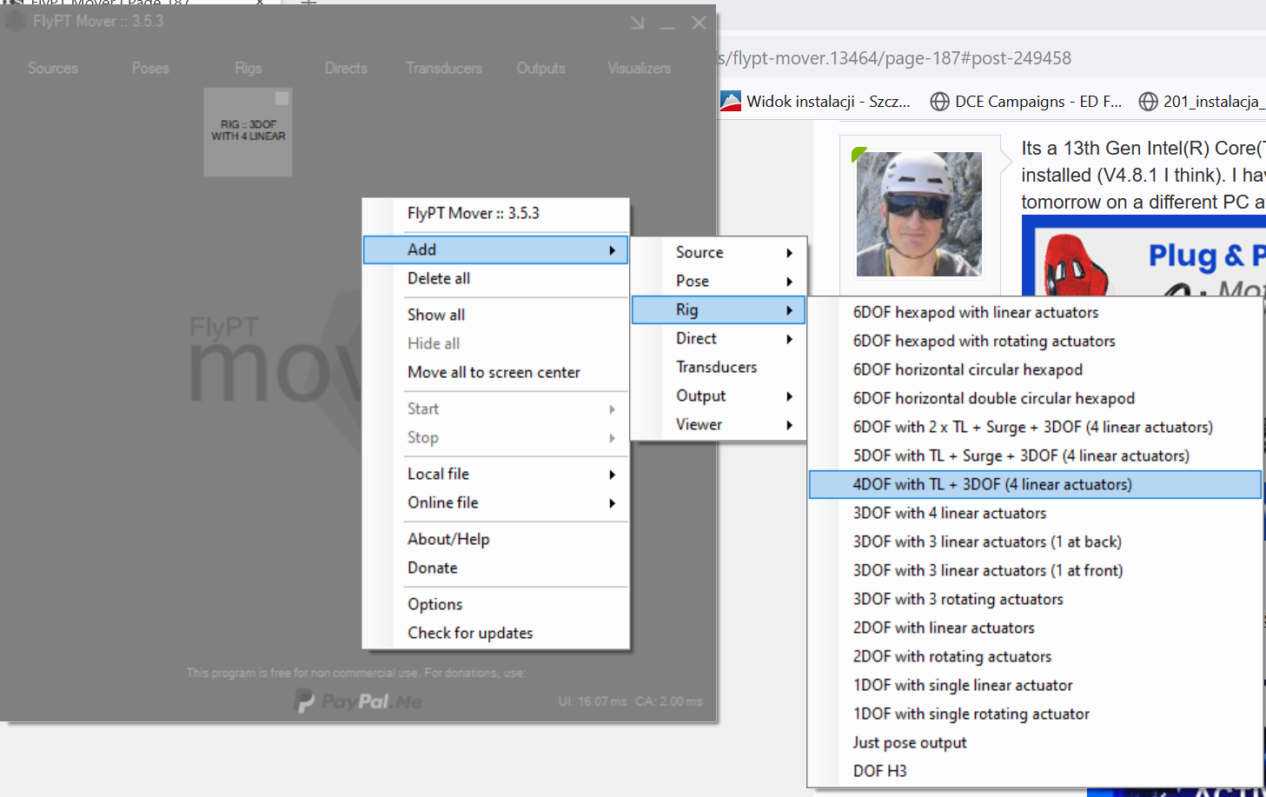Open About/Help
This screenshot has width=1266, height=797.
pos(495,539)
